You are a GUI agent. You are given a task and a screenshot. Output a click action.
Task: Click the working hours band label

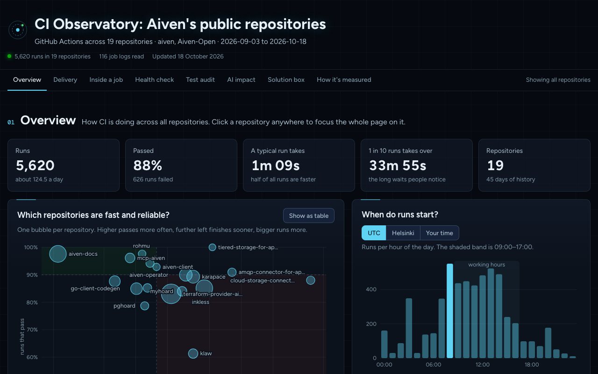click(x=486, y=265)
